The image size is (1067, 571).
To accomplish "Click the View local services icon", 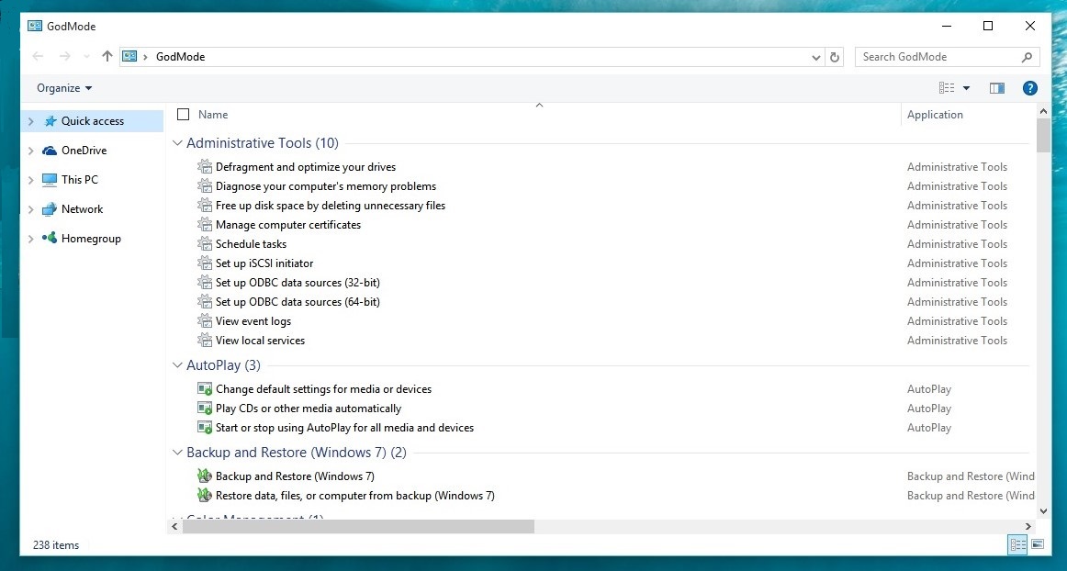I will coord(204,341).
